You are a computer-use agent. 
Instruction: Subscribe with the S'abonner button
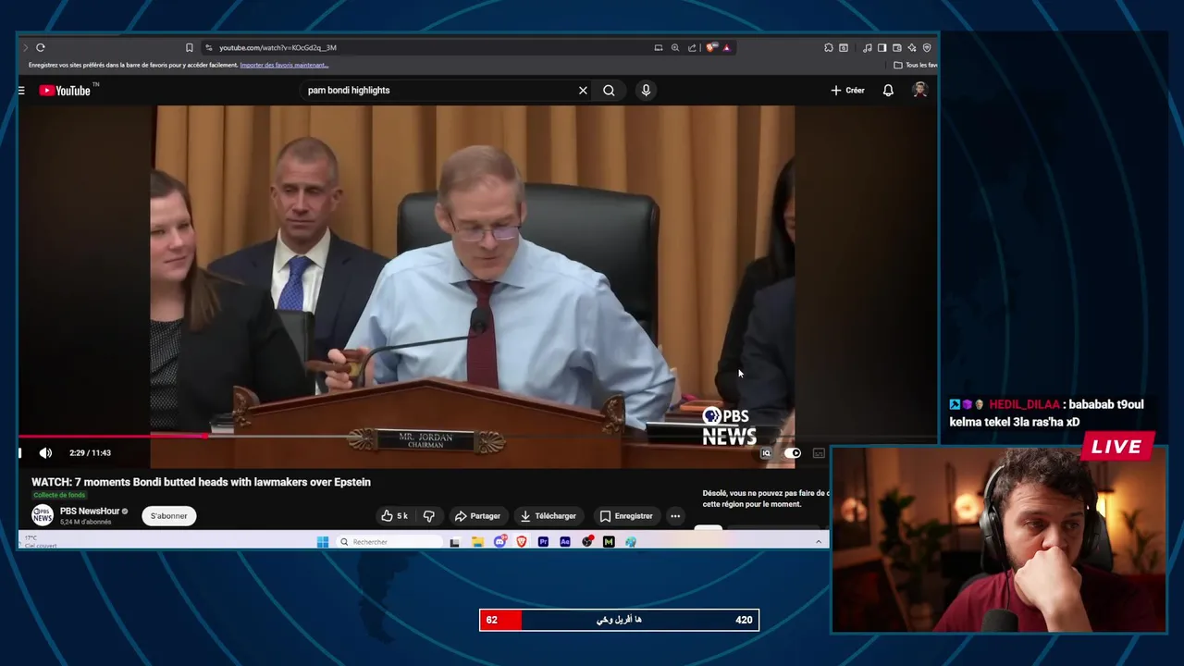tap(169, 516)
